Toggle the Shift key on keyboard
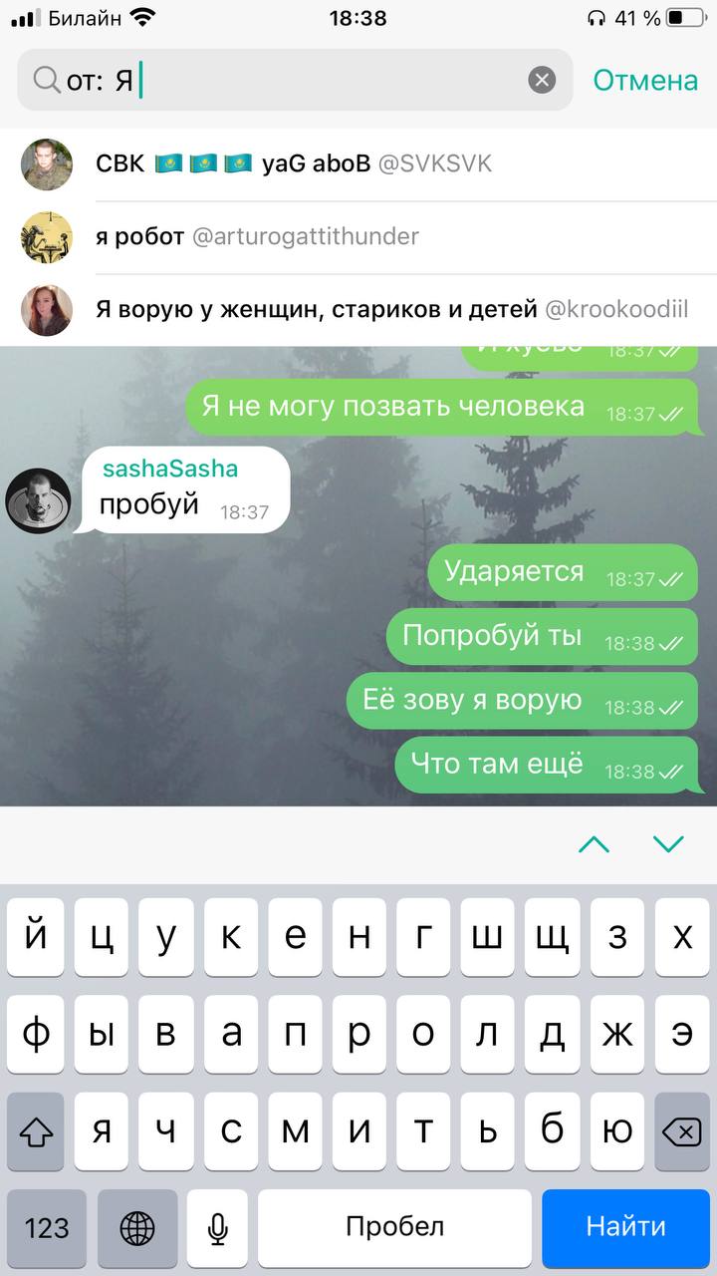717x1276 pixels. pos(36,1130)
